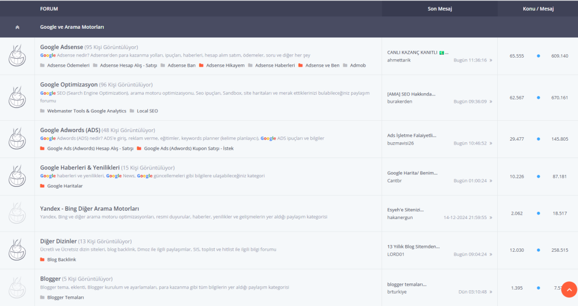
Task: Go to last post arrow at Bugün 09:36:09
Action: 491,102
